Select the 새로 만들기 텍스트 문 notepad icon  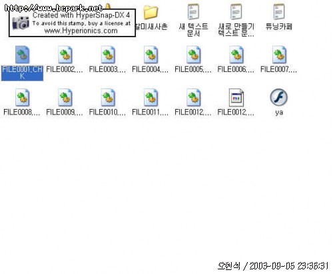[x=236, y=12]
